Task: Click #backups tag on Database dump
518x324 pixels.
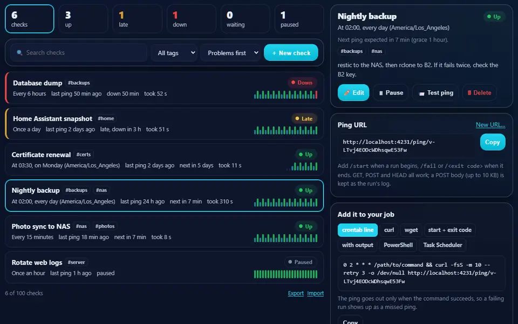Action: click(x=79, y=83)
